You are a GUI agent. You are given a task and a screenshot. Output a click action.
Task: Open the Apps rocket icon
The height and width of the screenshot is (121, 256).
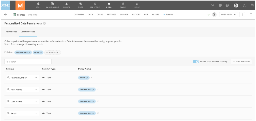38,5
